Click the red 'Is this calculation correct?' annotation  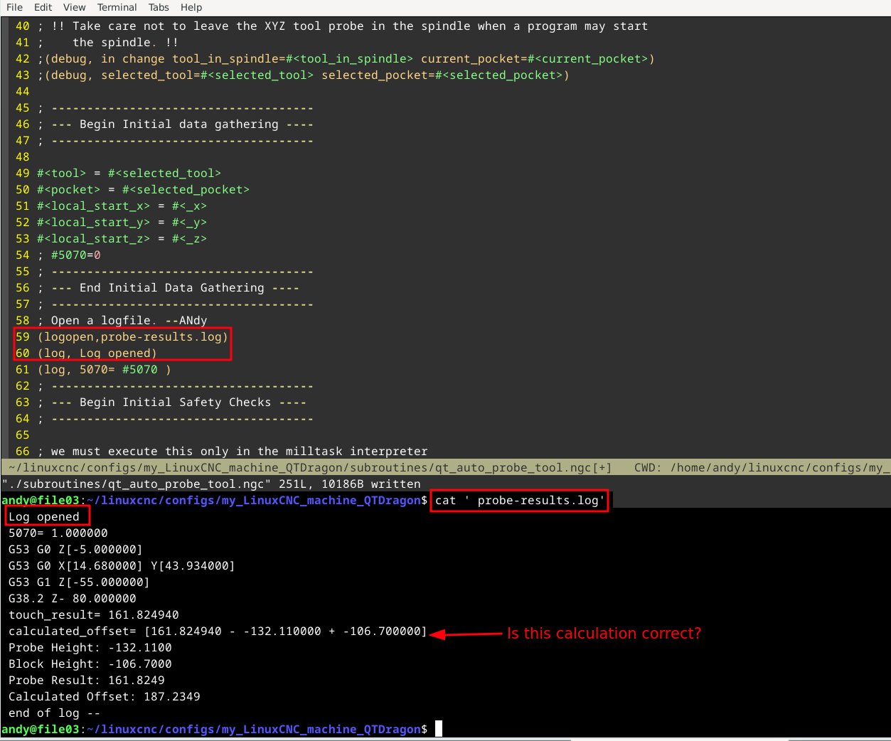pos(604,634)
